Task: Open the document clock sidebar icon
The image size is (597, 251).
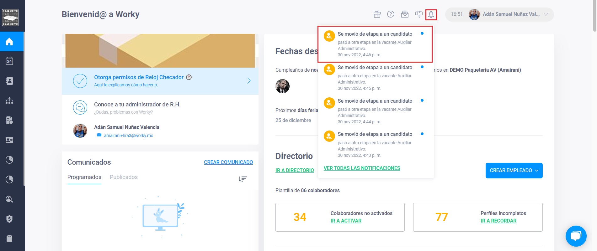Action: [9, 120]
